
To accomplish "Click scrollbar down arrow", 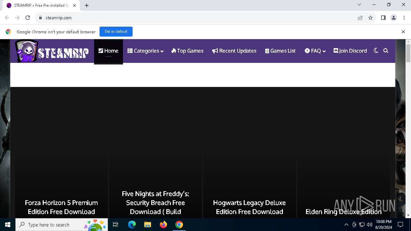I will [408, 215].
